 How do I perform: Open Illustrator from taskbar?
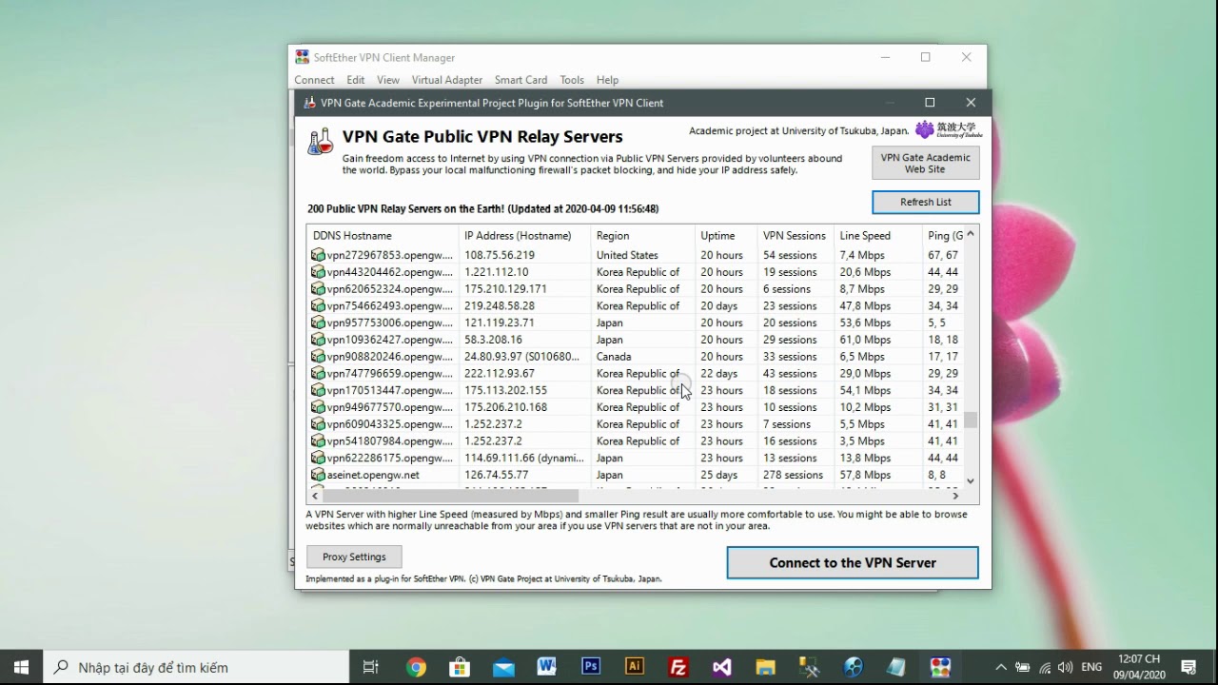[x=635, y=667]
